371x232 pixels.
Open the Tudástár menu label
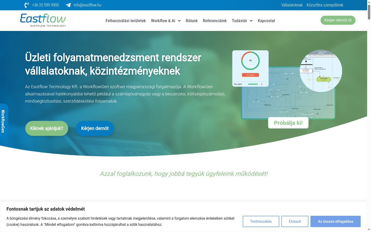[x=239, y=21]
